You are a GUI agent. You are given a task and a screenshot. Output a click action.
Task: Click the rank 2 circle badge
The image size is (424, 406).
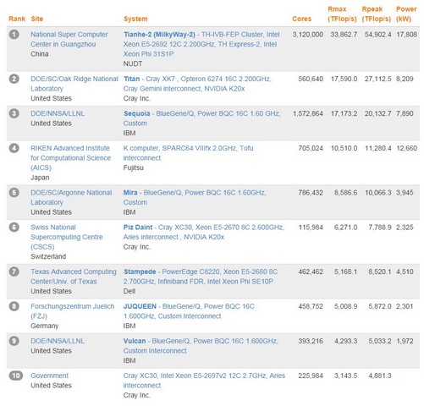pyautogui.click(x=14, y=79)
